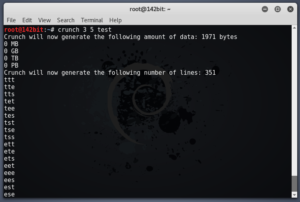Click the output line 'ete'
Viewport: 300px width, 202px height.
(10, 151)
